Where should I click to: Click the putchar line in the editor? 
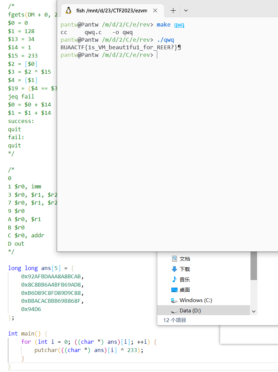click(88, 350)
